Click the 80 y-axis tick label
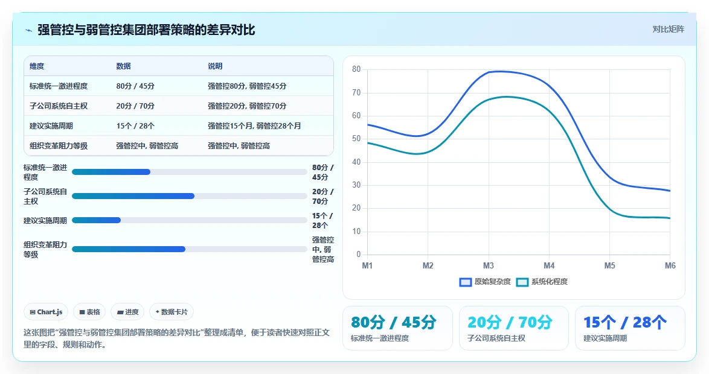The image size is (709, 374). (356, 69)
